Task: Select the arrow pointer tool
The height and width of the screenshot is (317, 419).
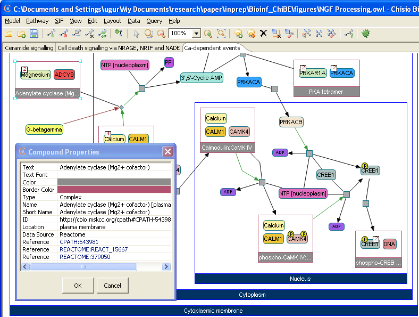Action: pos(136,34)
